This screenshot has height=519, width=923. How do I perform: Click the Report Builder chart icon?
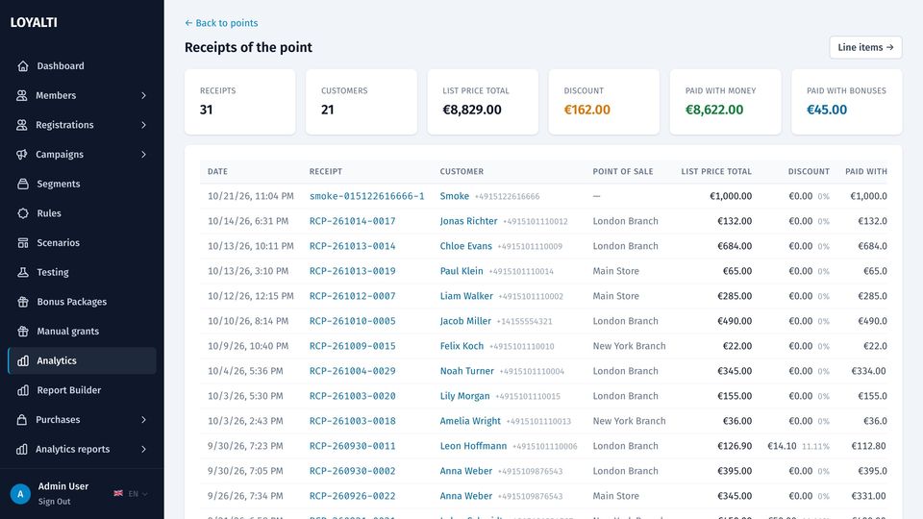tap(23, 390)
